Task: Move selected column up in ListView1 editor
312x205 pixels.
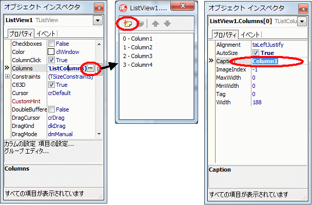Action: pos(155,24)
